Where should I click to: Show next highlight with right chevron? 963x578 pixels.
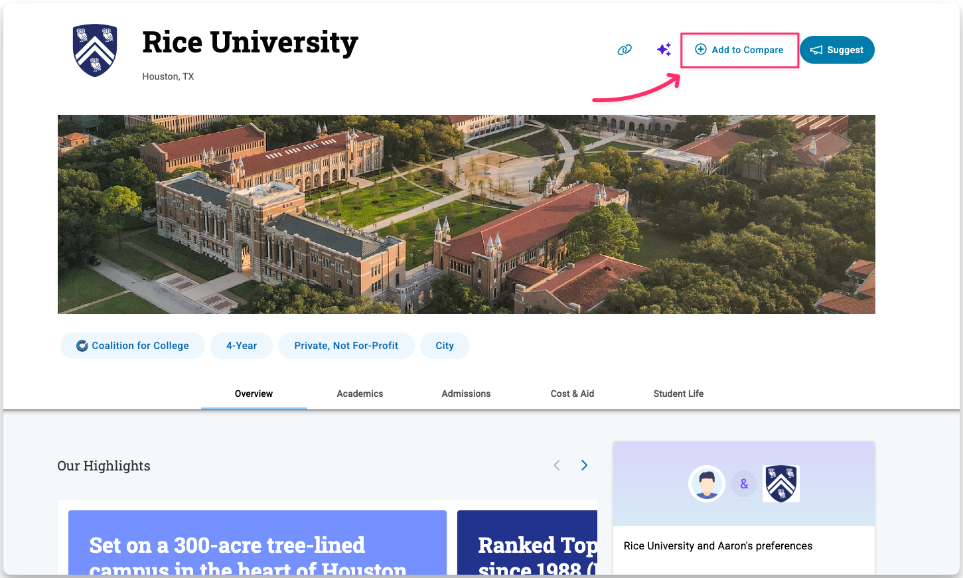point(584,465)
